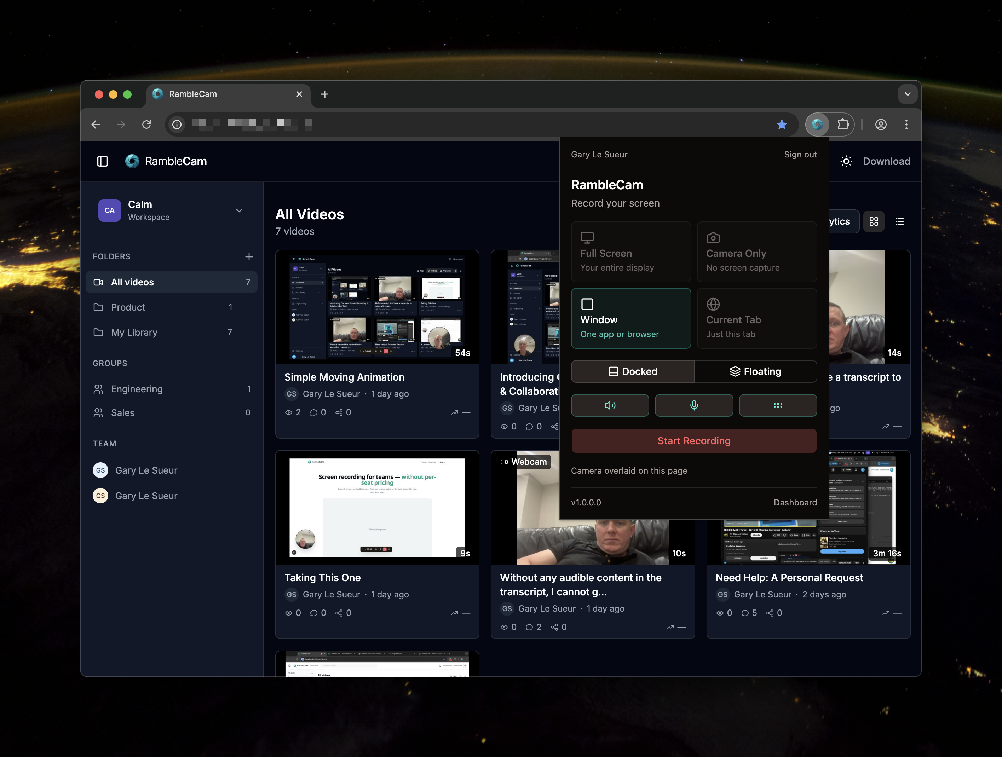Add new folder with plus icon

click(249, 257)
